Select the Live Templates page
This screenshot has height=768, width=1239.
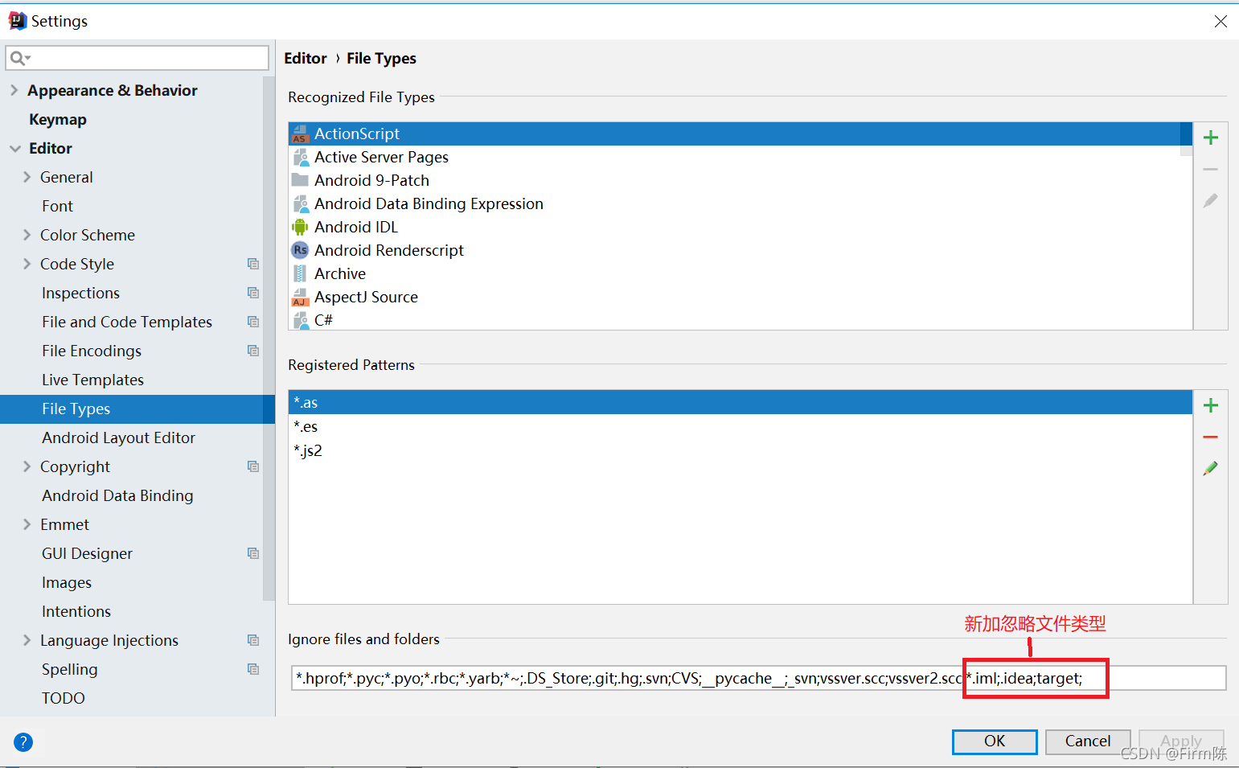92,380
